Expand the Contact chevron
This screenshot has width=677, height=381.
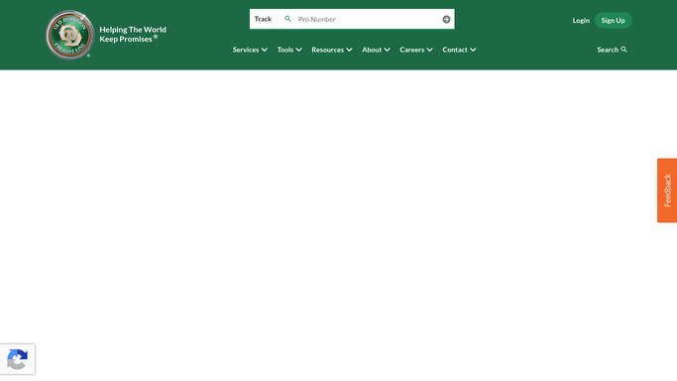pyautogui.click(x=473, y=50)
